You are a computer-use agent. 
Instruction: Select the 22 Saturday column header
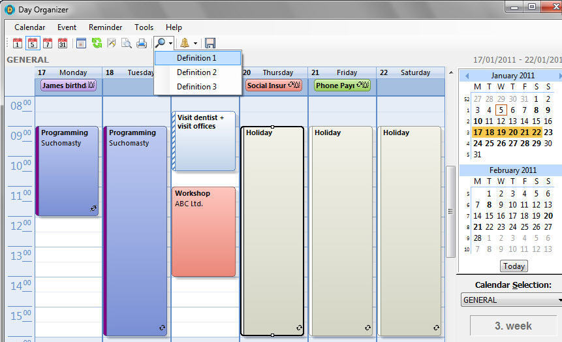click(x=411, y=72)
